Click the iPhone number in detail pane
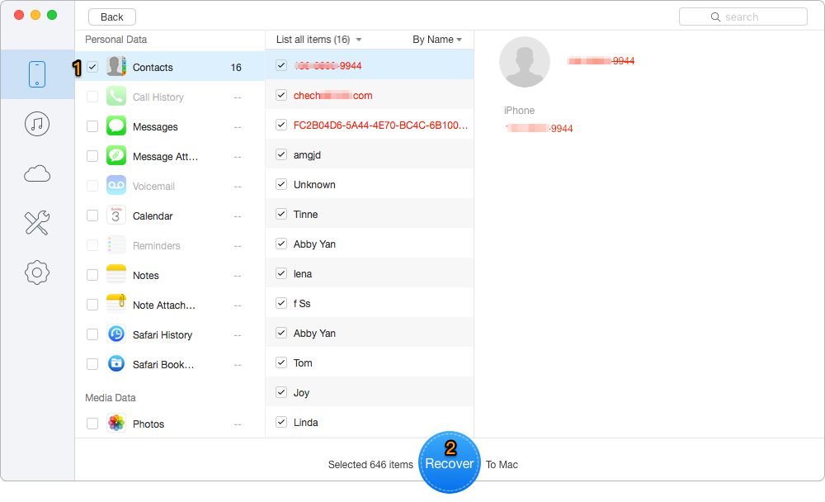 pos(539,129)
